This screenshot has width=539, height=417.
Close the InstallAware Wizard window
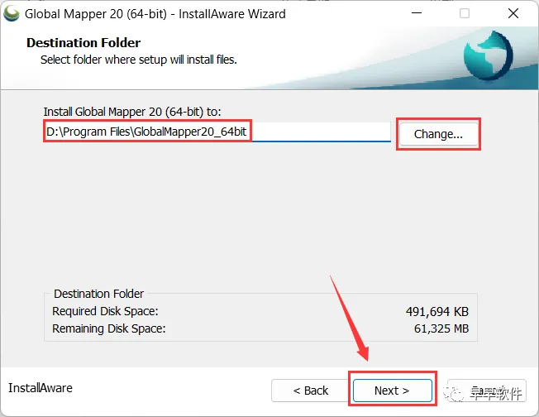pyautogui.click(x=513, y=13)
